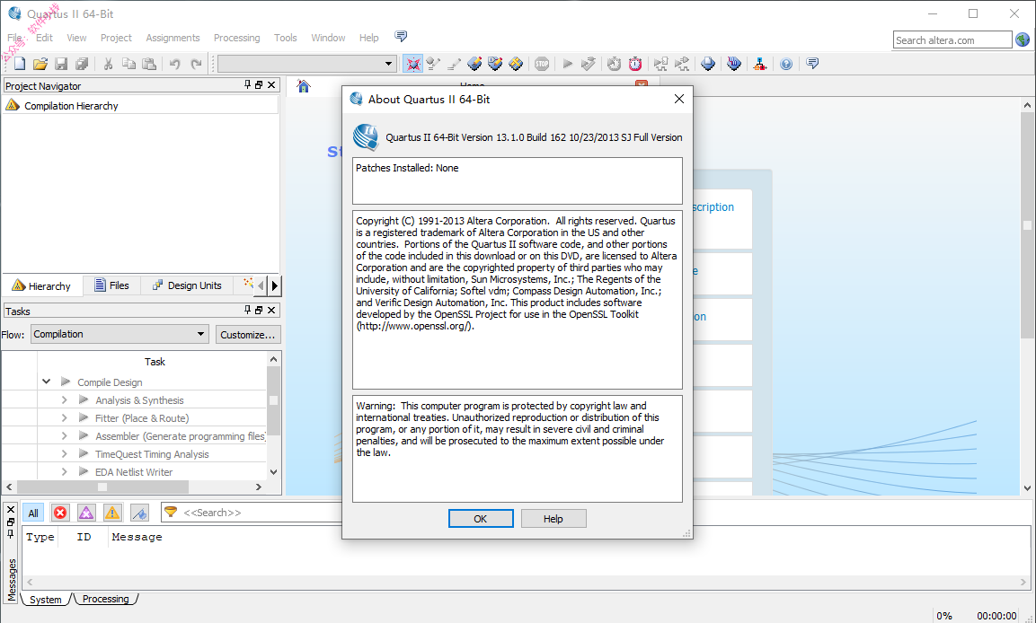Viewport: 1036px width, 623px height.
Task: Close the Project Navigator panel
Action: click(x=271, y=84)
